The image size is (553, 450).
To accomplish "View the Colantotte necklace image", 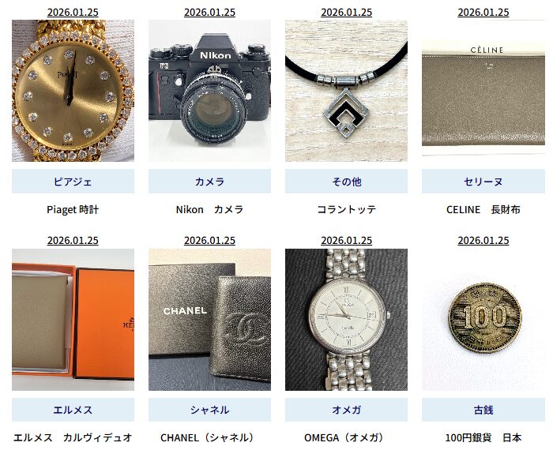I will point(346,91).
